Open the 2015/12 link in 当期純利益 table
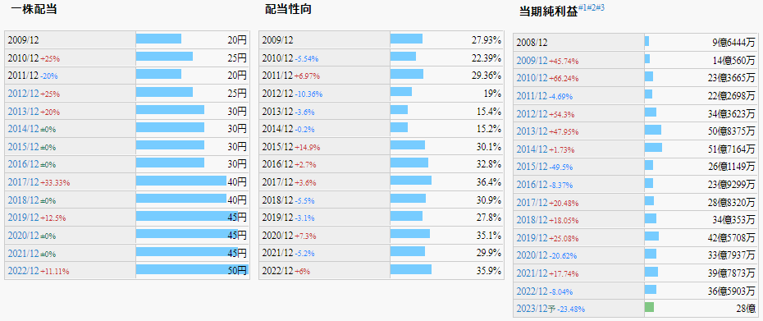 point(532,167)
